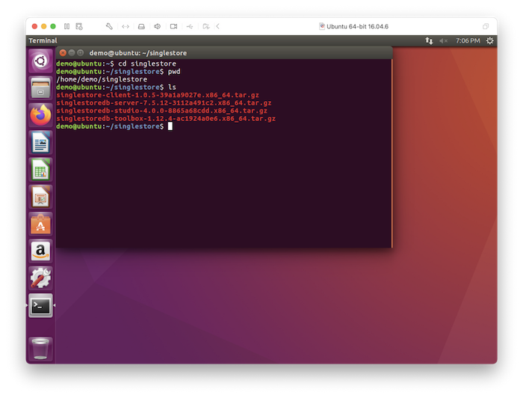Screen dimensions: 523x398
Task: Open System Settings from launcher
Action: pyautogui.click(x=40, y=278)
